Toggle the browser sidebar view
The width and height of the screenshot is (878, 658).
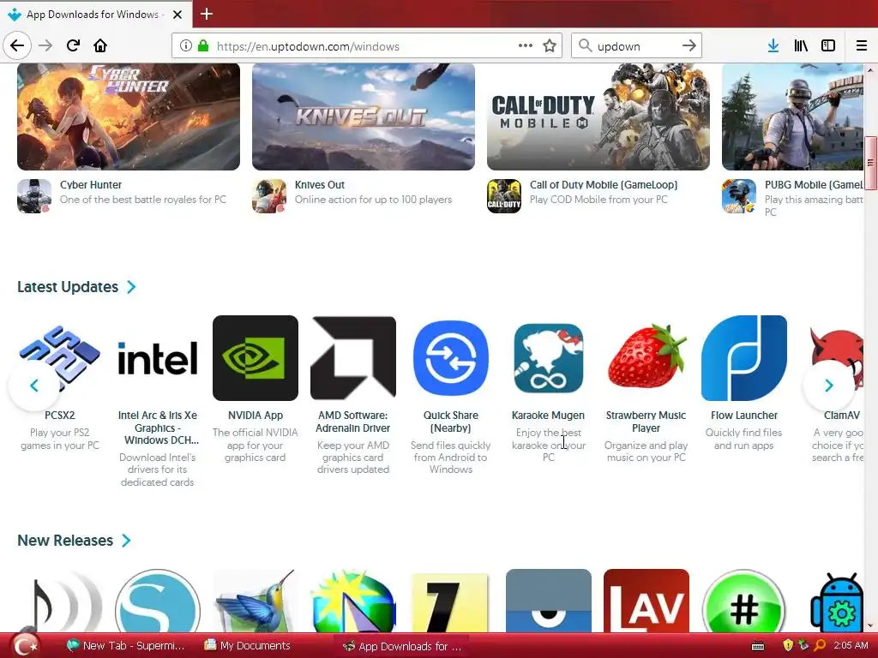(x=828, y=45)
